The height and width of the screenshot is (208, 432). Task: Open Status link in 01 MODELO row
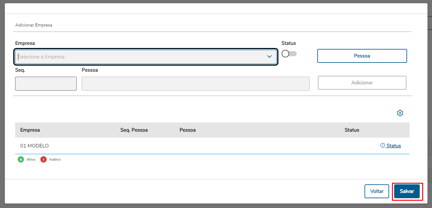pos(394,146)
